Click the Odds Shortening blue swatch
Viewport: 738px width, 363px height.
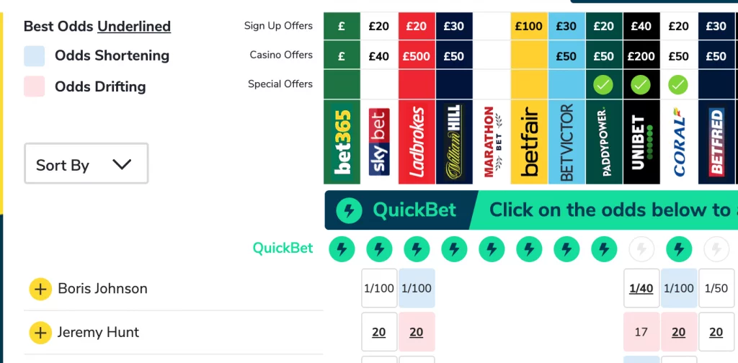coord(35,56)
